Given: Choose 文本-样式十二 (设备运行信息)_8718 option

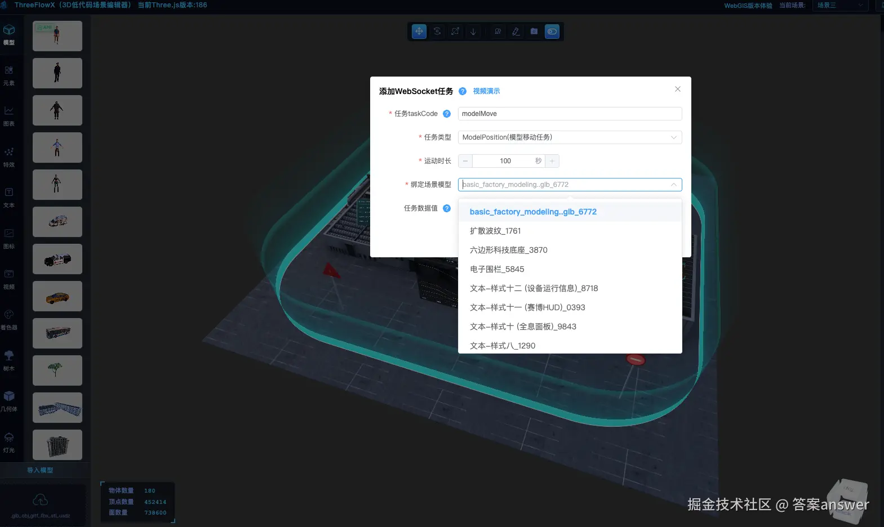Looking at the screenshot, I should coord(570,288).
